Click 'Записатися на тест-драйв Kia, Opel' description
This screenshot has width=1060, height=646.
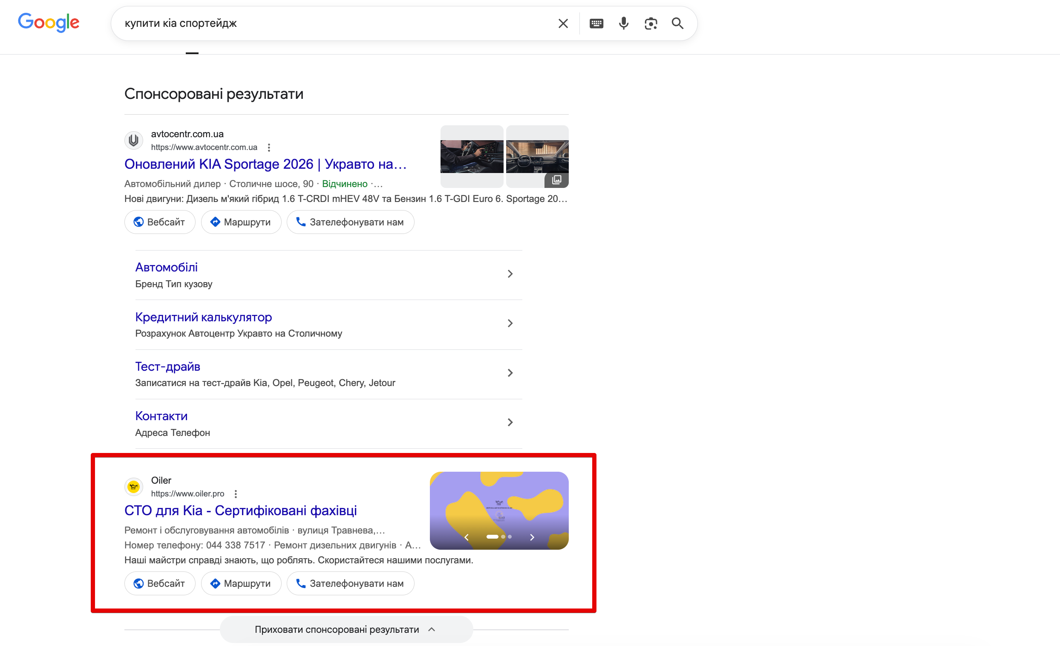265,383
